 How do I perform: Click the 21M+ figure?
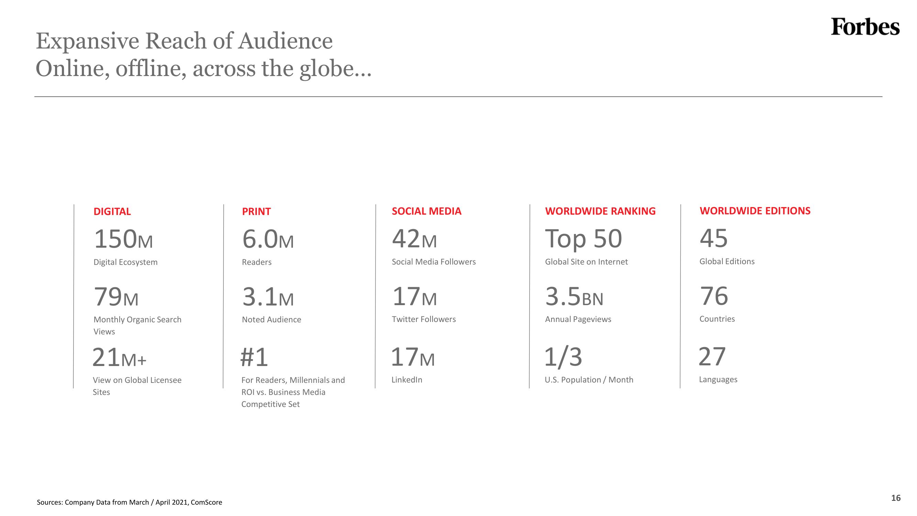coord(119,357)
